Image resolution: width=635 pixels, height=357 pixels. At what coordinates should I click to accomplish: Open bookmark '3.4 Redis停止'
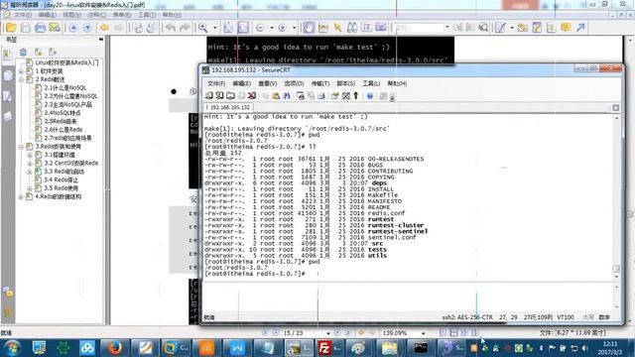point(61,179)
